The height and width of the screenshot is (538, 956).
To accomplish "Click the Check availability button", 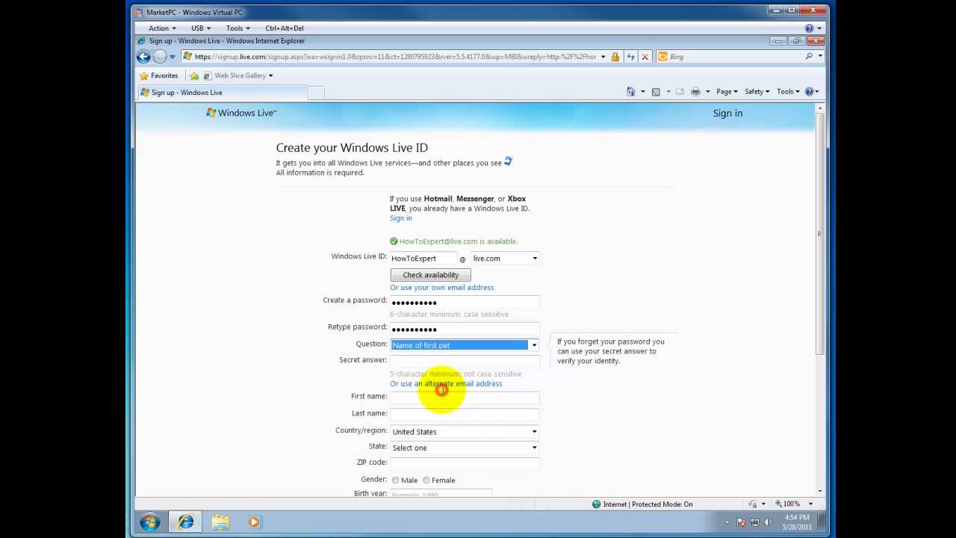I will 431,275.
